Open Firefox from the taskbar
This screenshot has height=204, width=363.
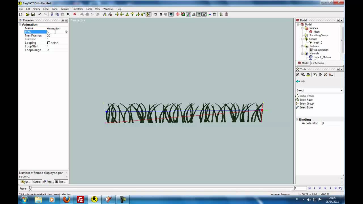(x=66, y=199)
